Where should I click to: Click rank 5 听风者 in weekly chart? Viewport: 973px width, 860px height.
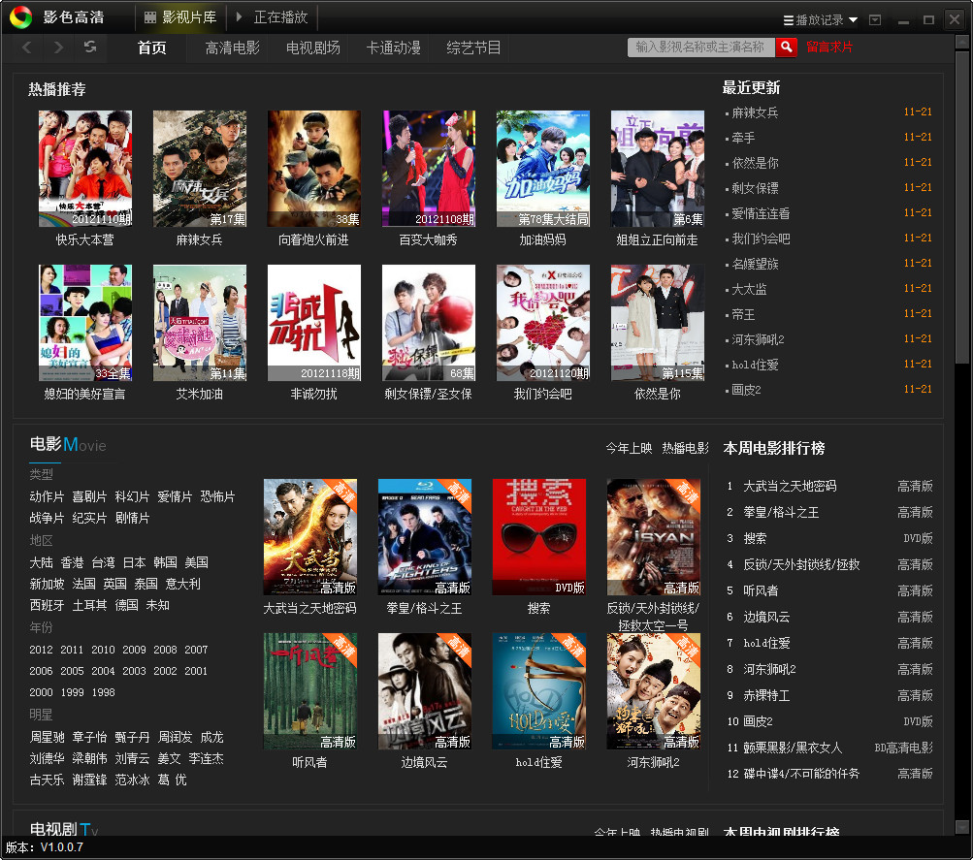[x=761, y=590]
